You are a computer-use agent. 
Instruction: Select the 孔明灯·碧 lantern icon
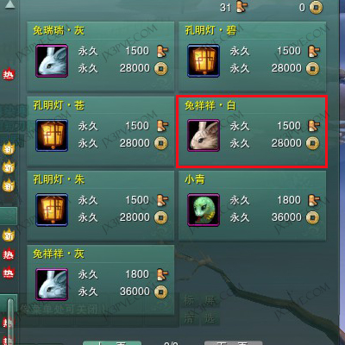point(204,61)
